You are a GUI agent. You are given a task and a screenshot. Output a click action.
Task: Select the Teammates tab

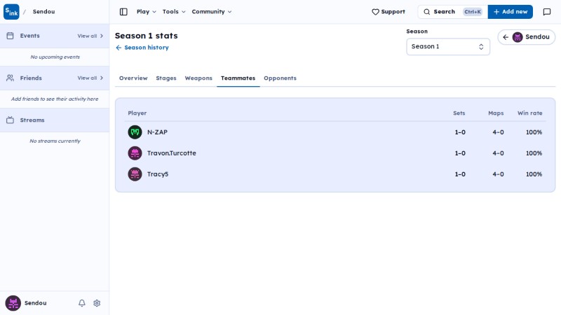coord(238,78)
